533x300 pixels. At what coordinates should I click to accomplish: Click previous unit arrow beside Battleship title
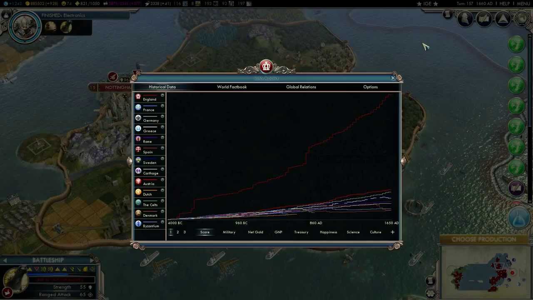pos(5,260)
